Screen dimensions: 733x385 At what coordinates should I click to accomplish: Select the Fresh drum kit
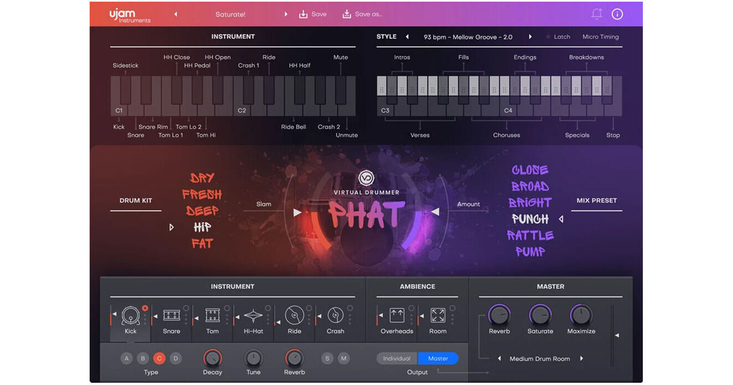click(x=202, y=194)
